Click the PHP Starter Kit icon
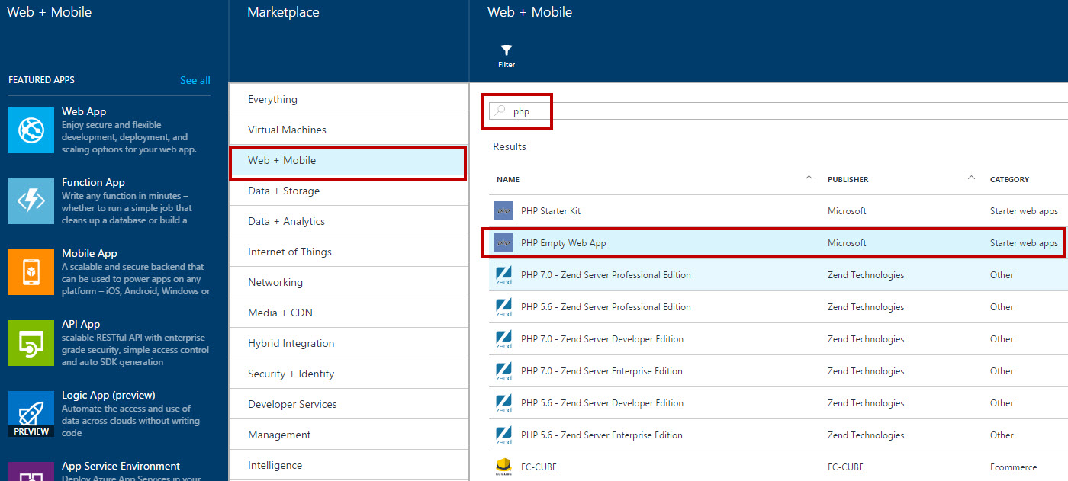The image size is (1068, 481). (x=503, y=211)
